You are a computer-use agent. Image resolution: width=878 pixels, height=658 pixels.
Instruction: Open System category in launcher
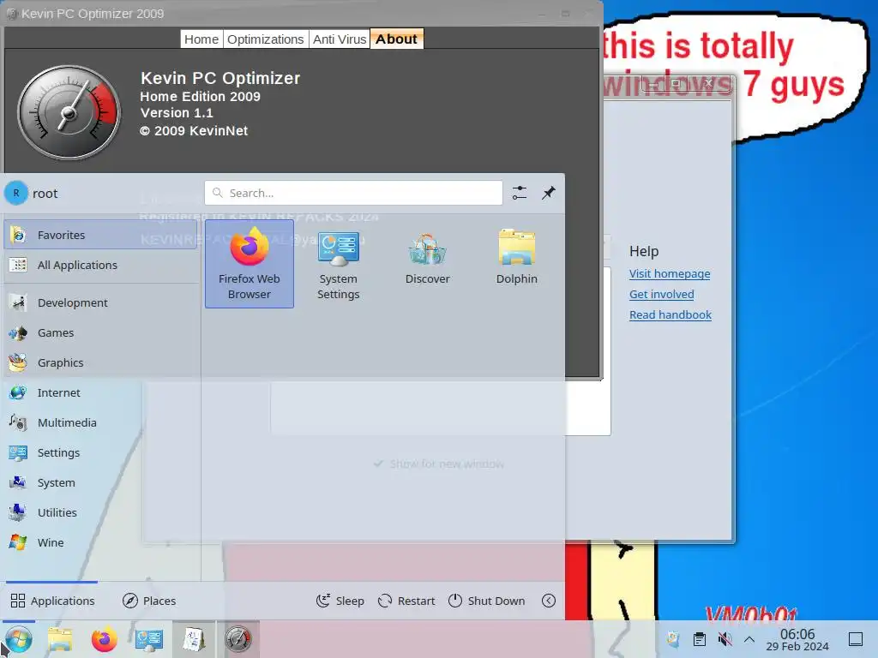101,482
